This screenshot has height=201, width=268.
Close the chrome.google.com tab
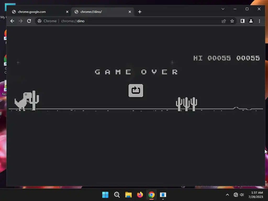[67, 12]
